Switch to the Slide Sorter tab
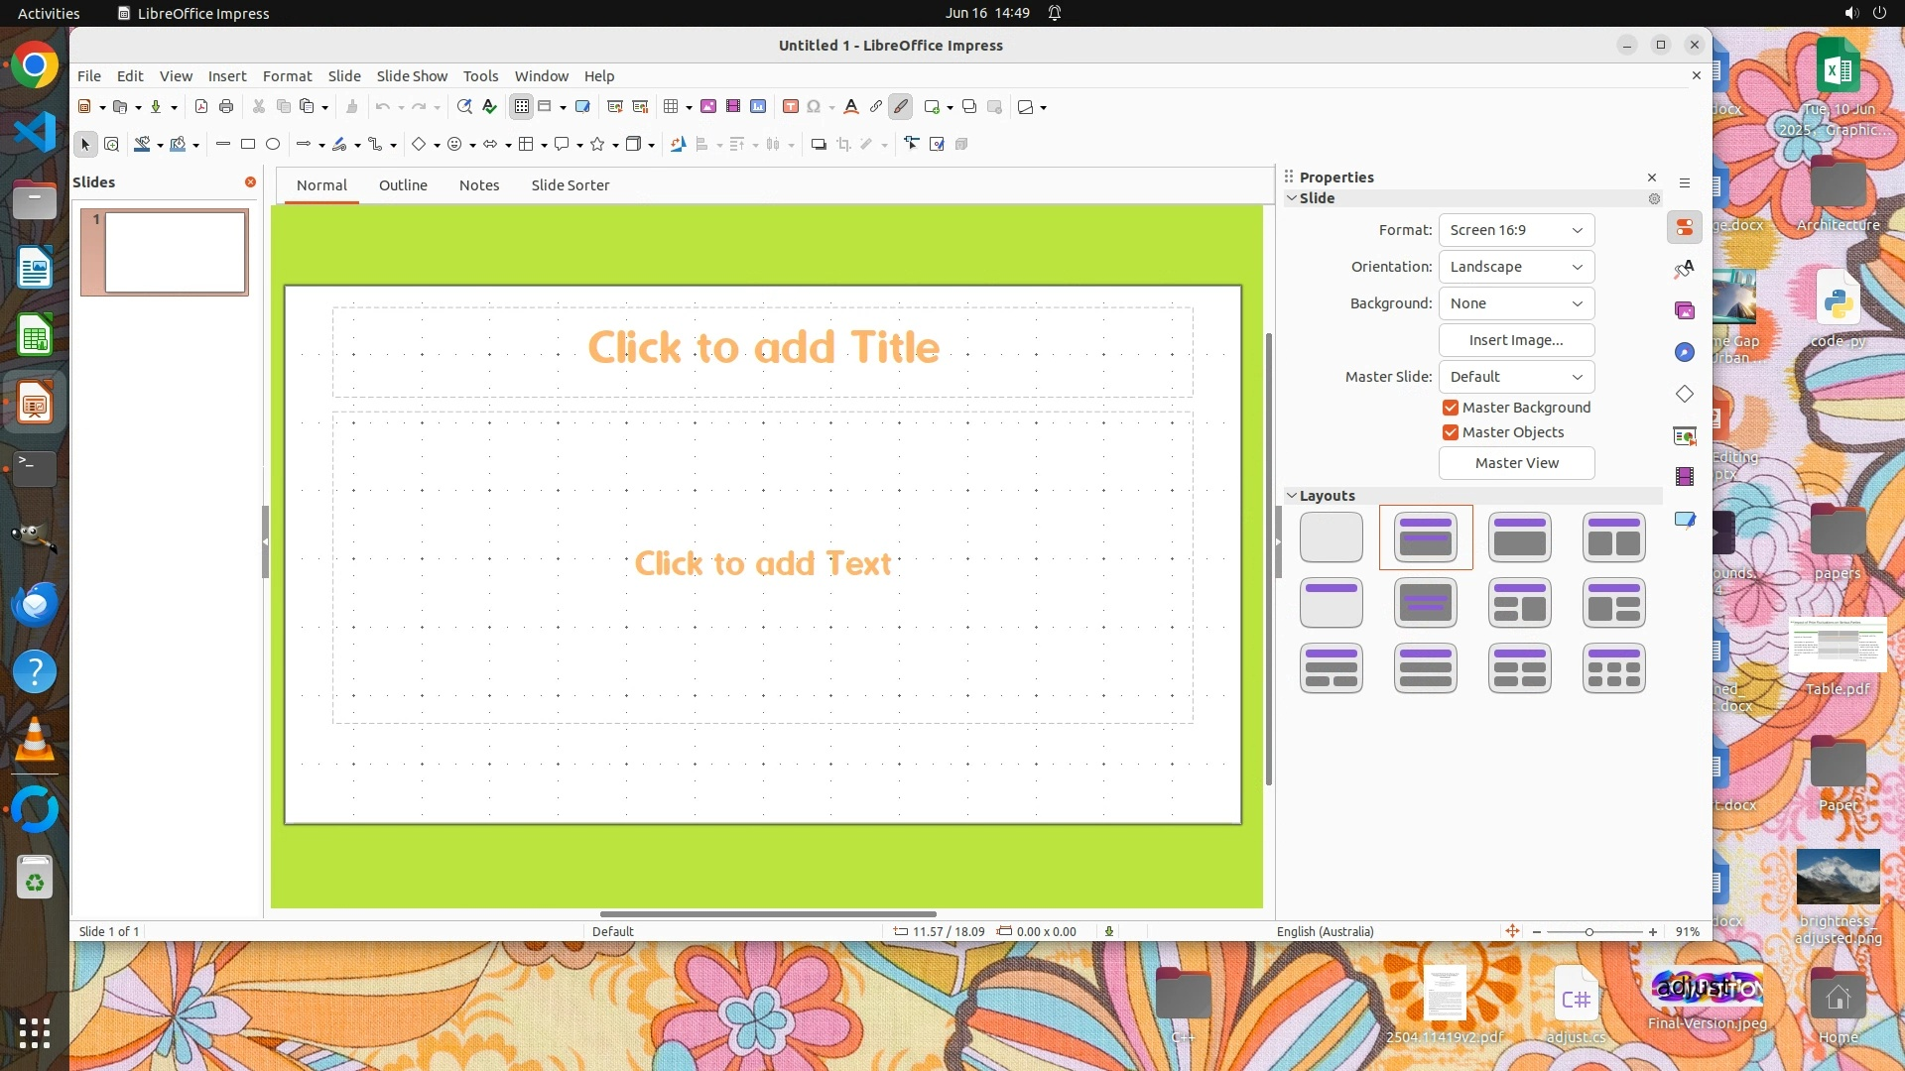 pyautogui.click(x=570, y=185)
